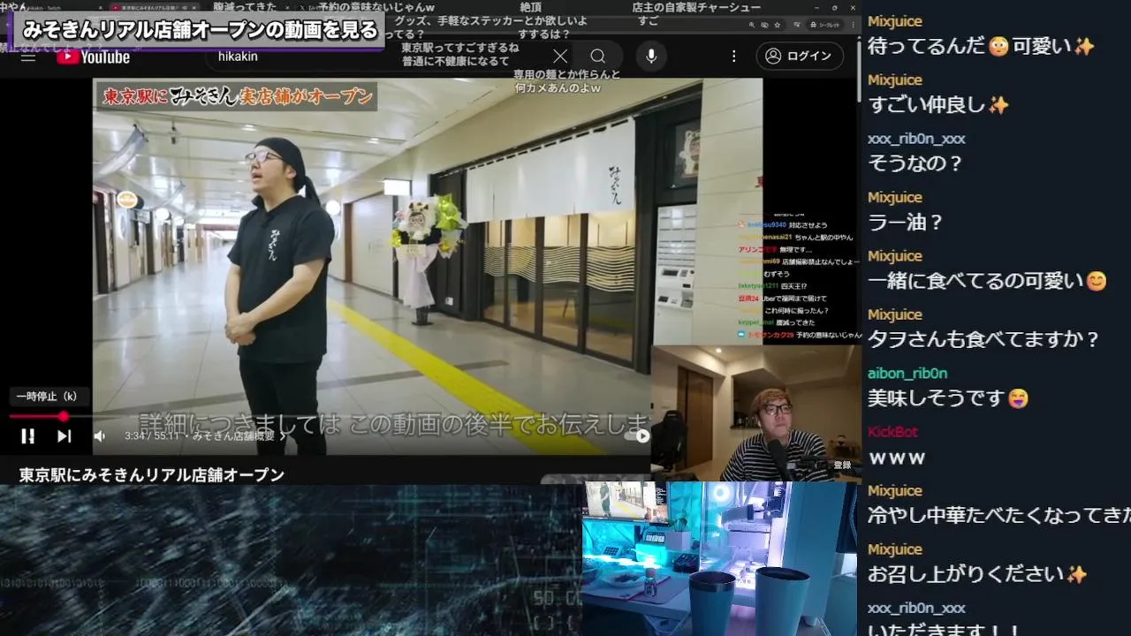
Task: Click the 登録 subscribe button on webcam
Action: [x=842, y=465]
